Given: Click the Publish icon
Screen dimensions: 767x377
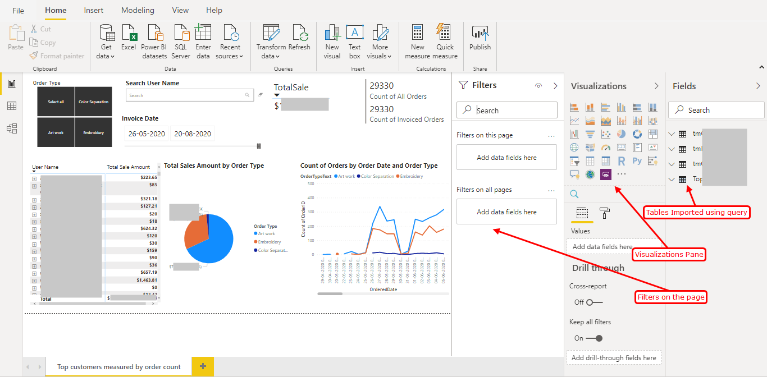Looking at the screenshot, I should tap(480, 34).
